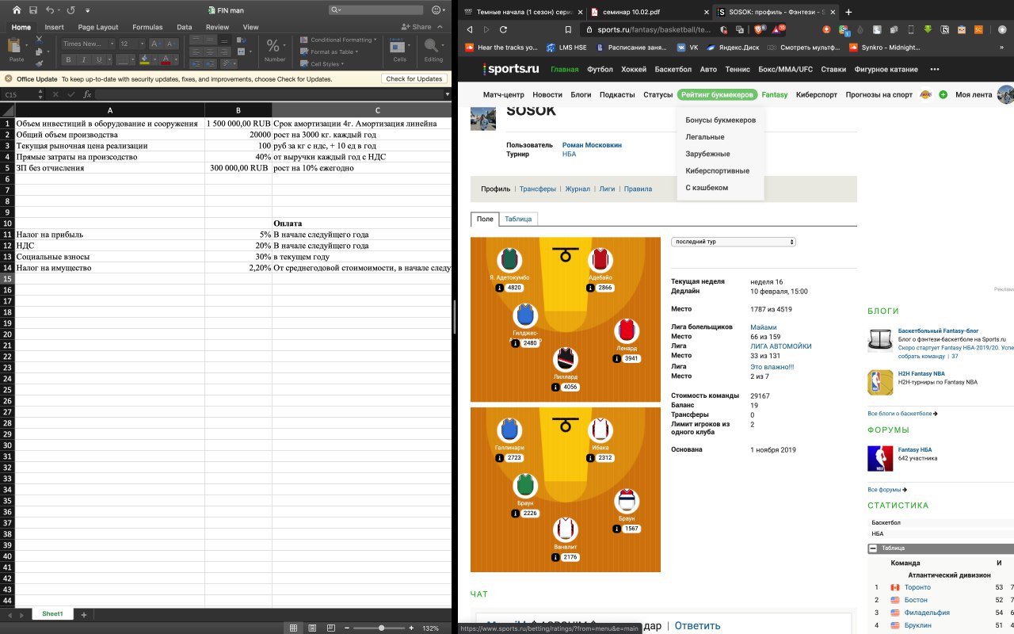This screenshot has width=1014, height=634.
Task: Open the LMS HSE bookmark
Action: tap(566, 48)
